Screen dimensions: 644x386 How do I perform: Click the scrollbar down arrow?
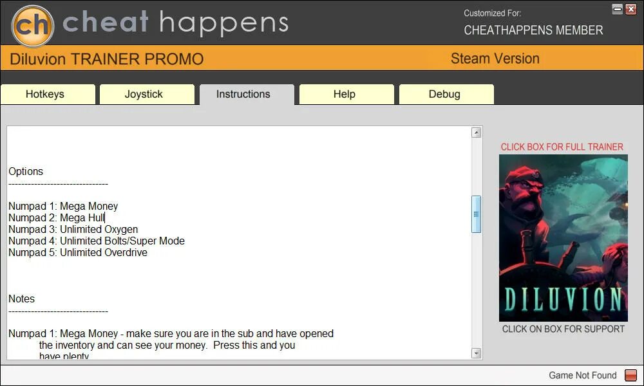point(477,353)
